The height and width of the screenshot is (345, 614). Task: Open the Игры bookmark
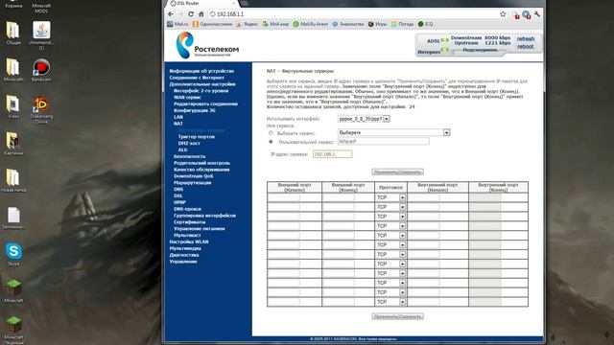[x=377, y=24]
